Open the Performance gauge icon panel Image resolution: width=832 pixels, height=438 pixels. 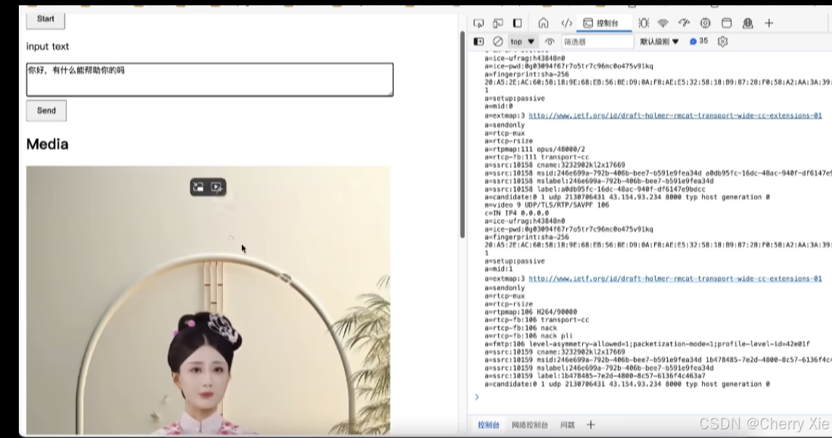click(x=684, y=23)
